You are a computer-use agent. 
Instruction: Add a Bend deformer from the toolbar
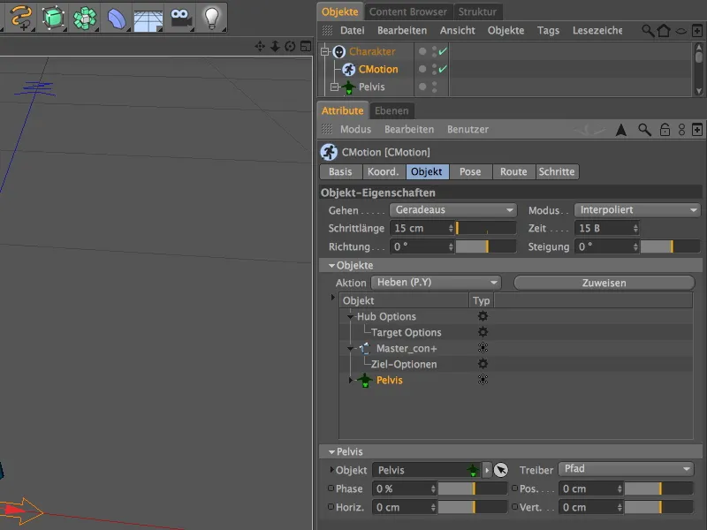point(118,16)
